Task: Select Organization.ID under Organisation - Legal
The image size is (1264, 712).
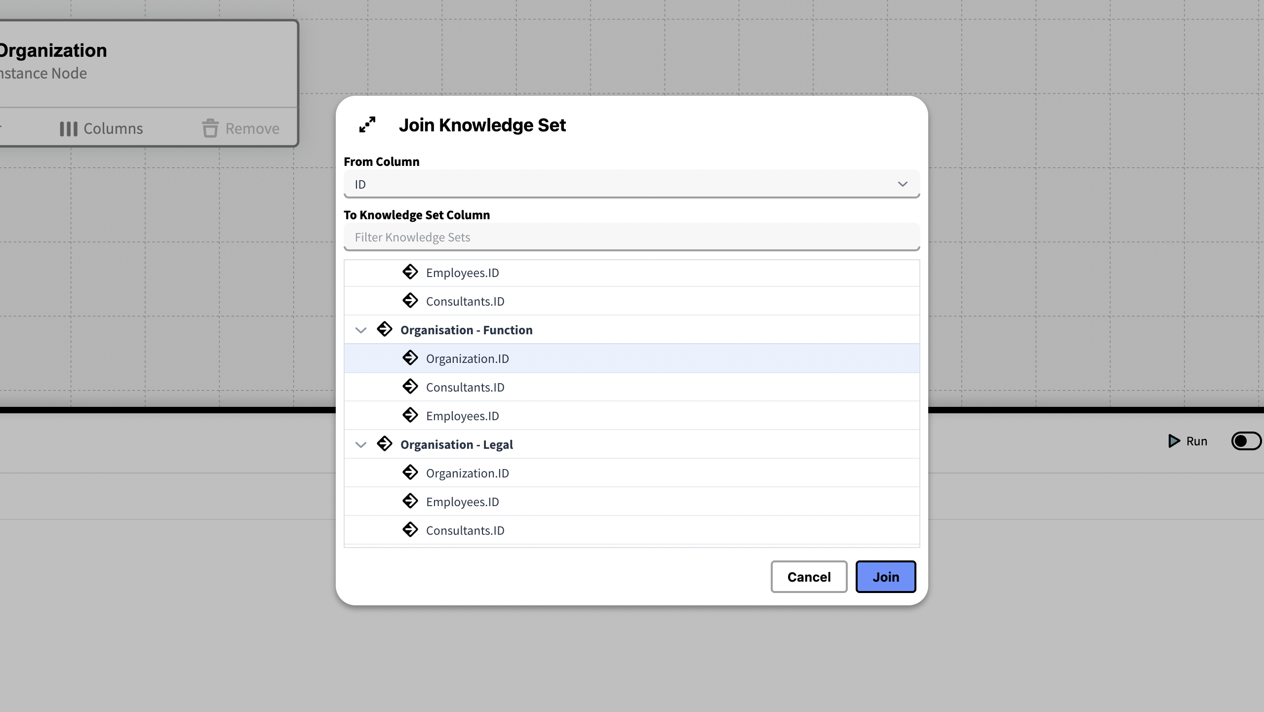Action: tap(467, 473)
